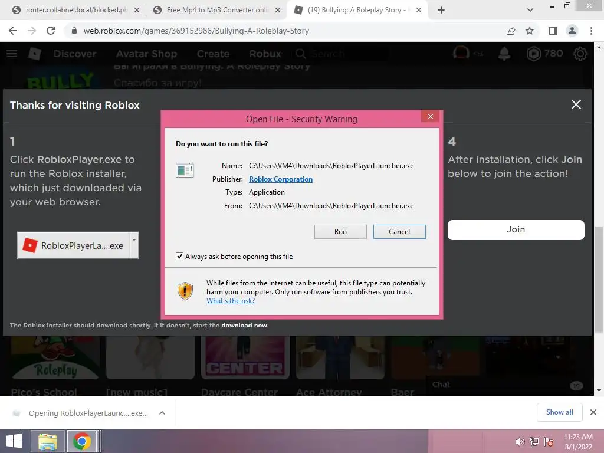The width and height of the screenshot is (604, 453).
Task: Open the Chrome three-dot menu
Action: (591, 31)
